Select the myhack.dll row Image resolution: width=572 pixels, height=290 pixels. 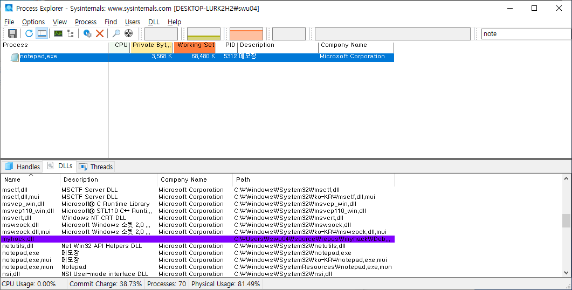[197, 239]
